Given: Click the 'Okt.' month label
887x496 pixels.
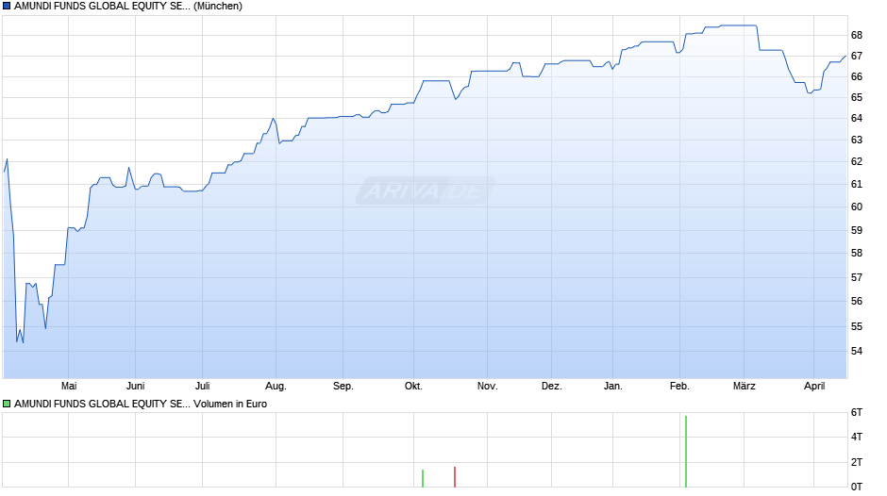Looking at the screenshot, I should coord(413,386).
